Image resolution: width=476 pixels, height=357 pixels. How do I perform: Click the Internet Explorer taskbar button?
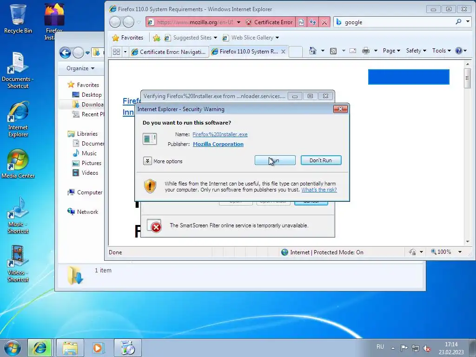(40, 348)
